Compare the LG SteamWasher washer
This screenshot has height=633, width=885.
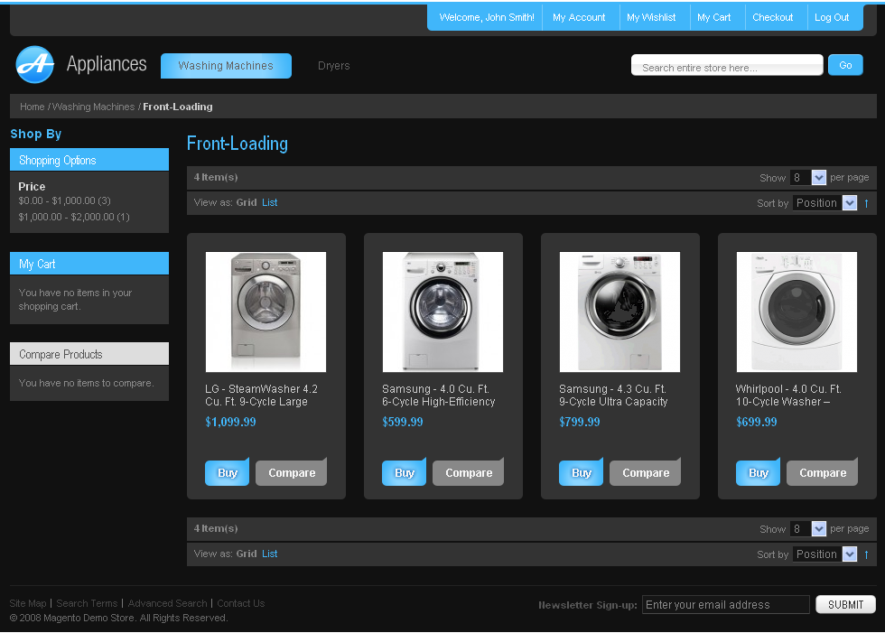click(291, 473)
